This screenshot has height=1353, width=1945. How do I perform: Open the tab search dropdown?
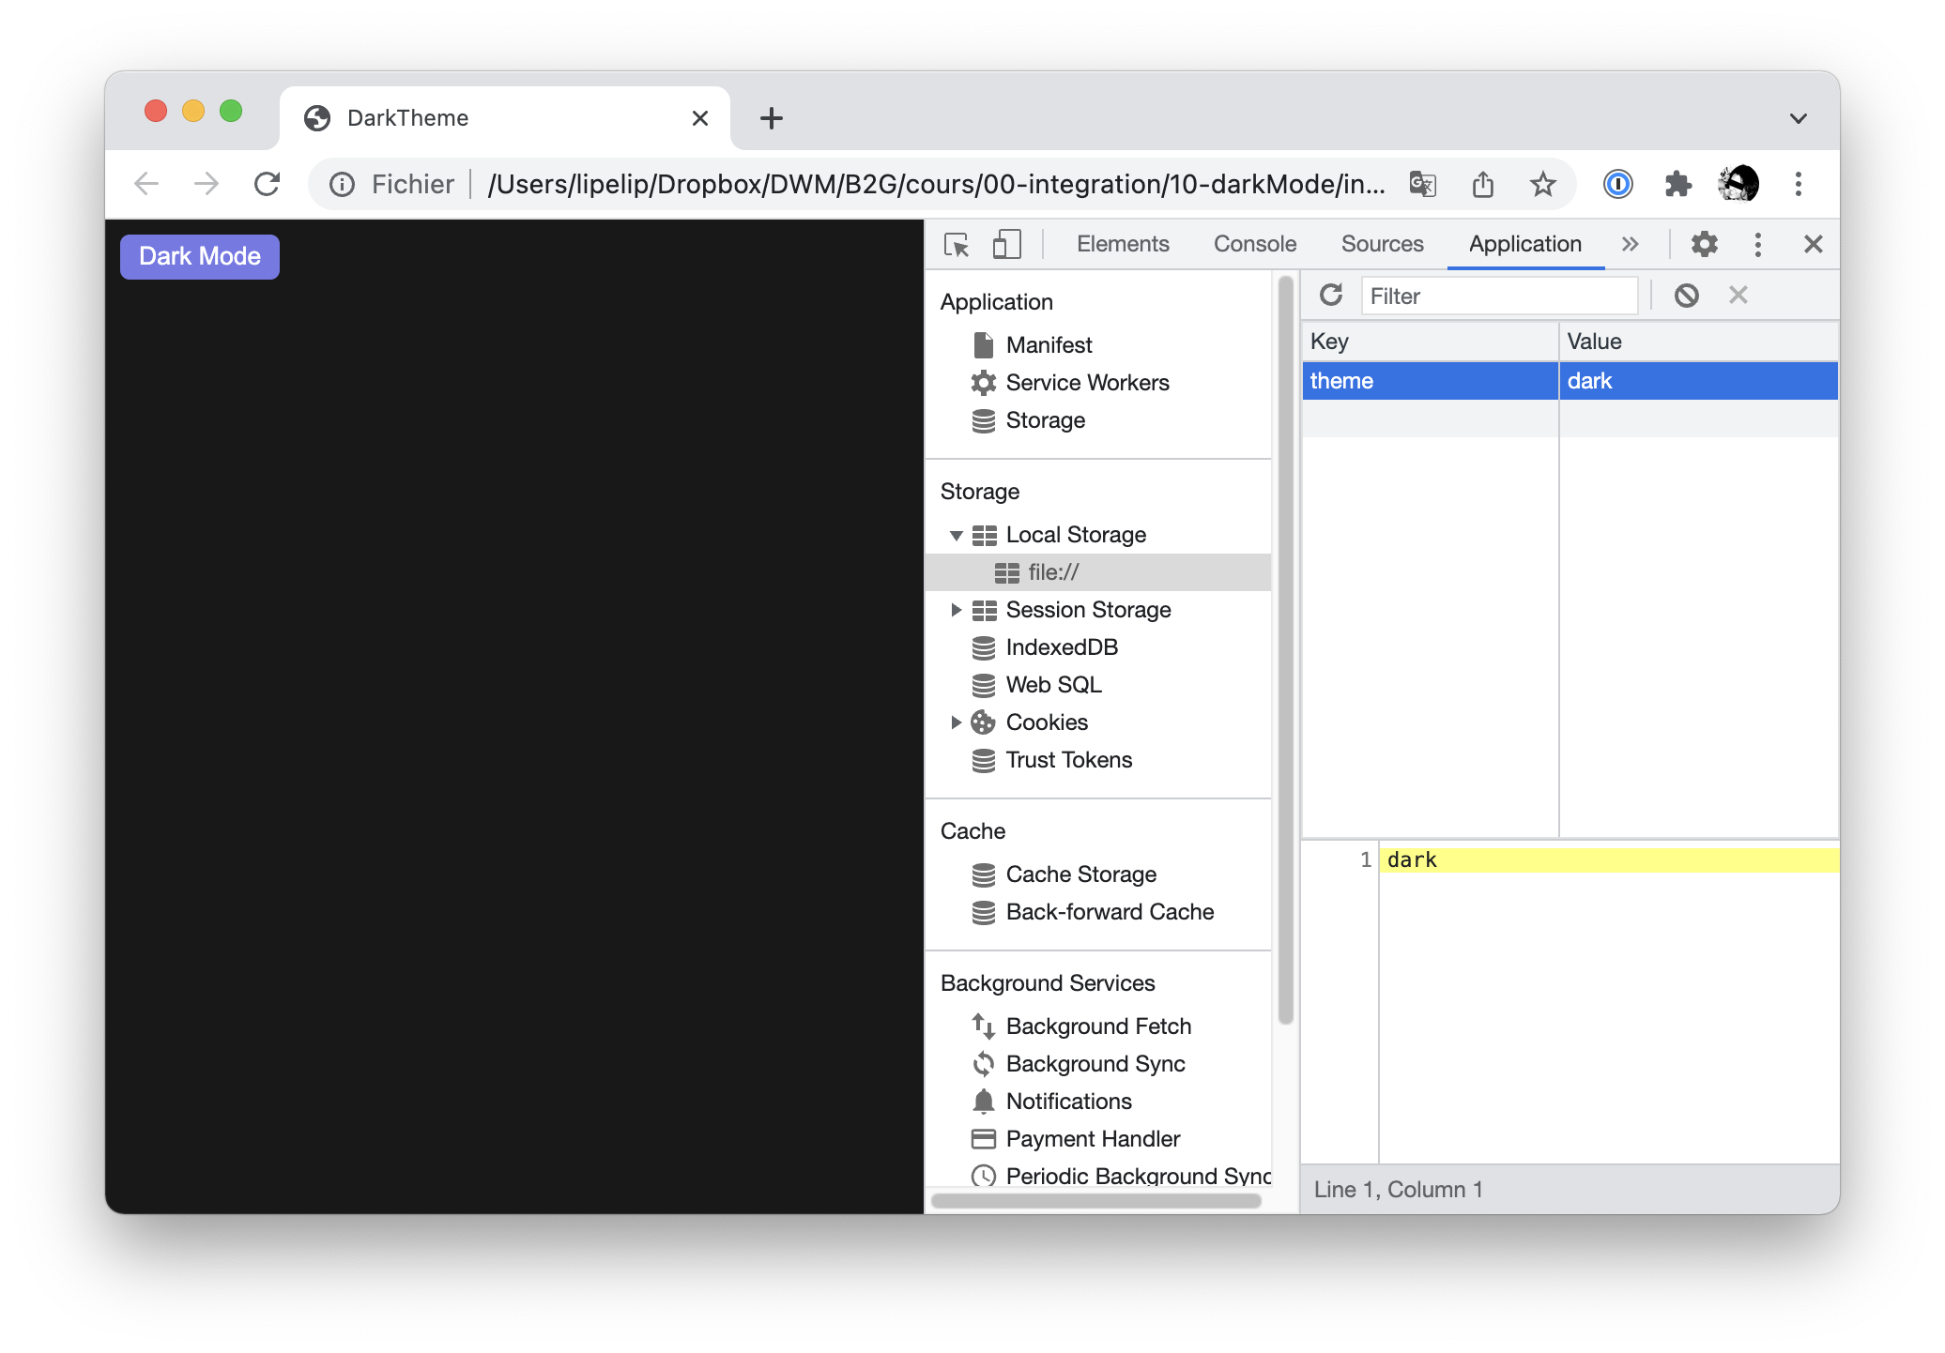[1799, 118]
